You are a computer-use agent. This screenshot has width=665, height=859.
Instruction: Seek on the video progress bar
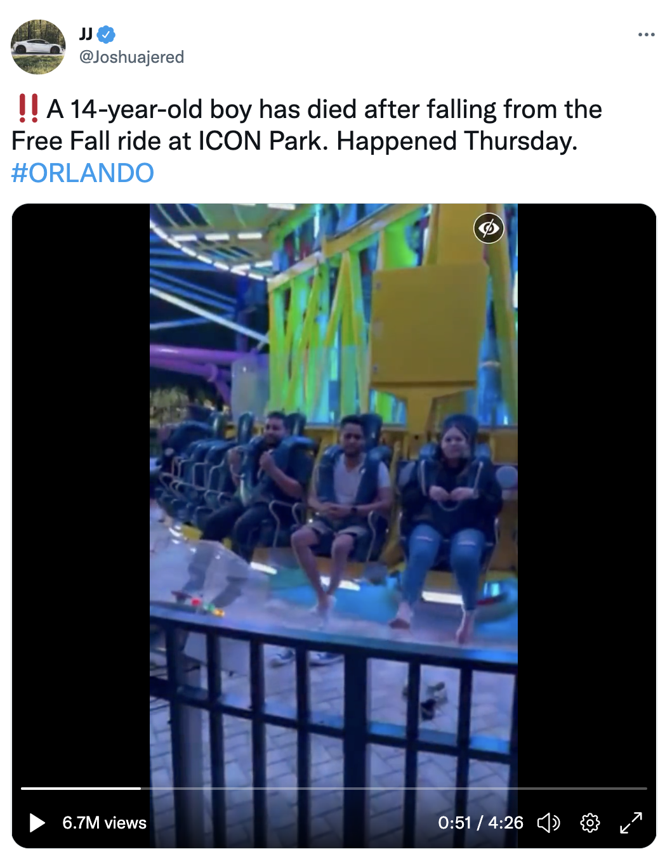coord(334,788)
